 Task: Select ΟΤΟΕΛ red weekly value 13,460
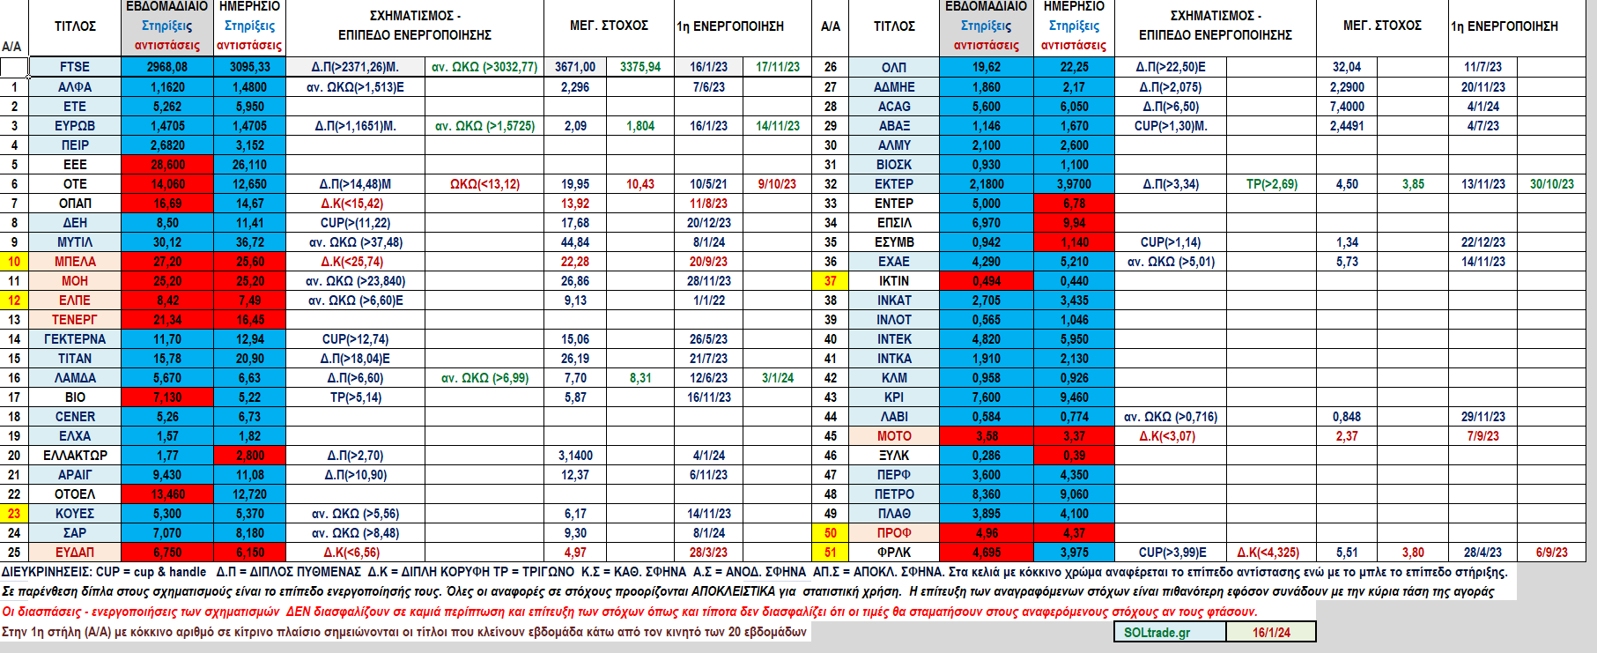click(x=167, y=494)
